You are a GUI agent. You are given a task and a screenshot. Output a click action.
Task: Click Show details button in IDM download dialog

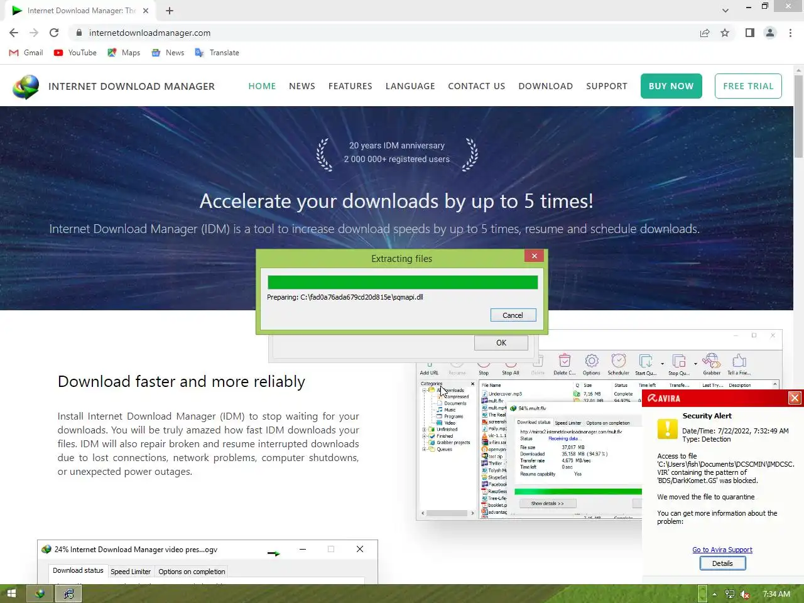click(547, 503)
